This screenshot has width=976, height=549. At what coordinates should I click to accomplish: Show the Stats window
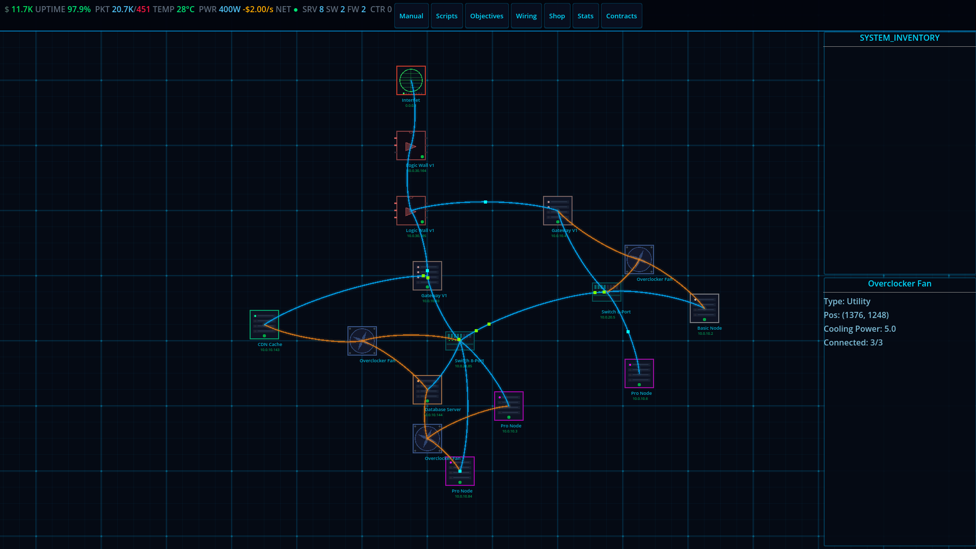pos(585,16)
